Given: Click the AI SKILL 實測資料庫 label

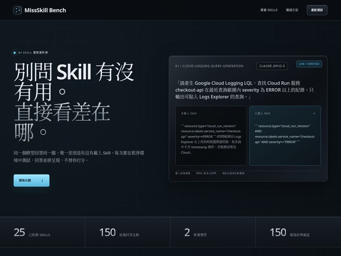Looking at the screenshot, I should point(33,53).
